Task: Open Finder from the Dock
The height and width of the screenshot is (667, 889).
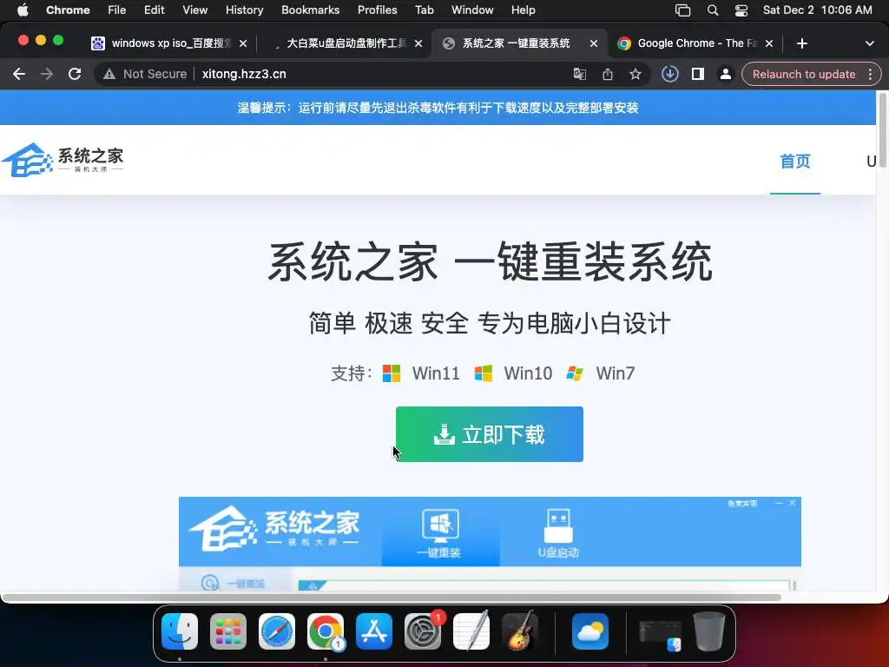Action: click(x=180, y=631)
